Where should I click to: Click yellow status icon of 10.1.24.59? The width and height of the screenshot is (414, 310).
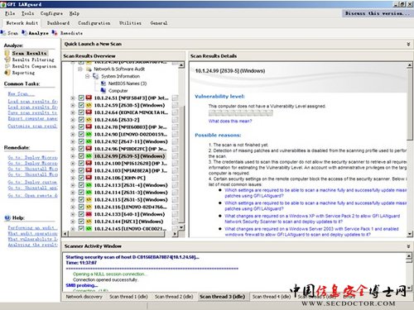click(x=89, y=105)
